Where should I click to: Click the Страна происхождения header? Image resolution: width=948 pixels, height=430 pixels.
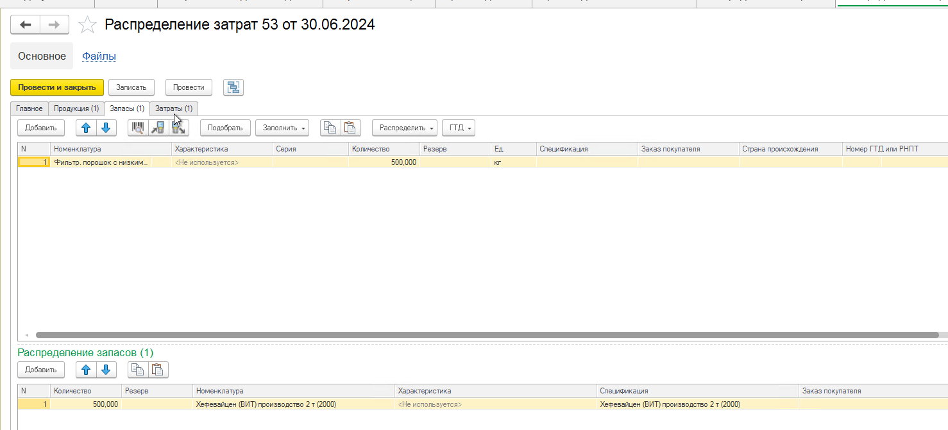pyautogui.click(x=790, y=149)
